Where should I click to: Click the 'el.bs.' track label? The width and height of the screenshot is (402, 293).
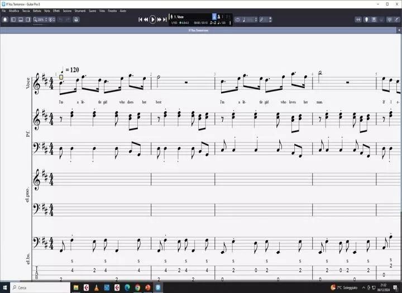click(28, 258)
